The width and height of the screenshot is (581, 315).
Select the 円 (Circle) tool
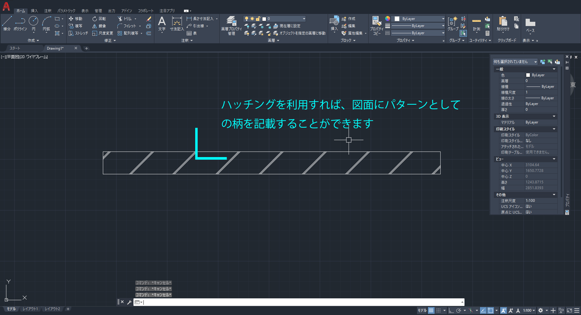pos(33,23)
